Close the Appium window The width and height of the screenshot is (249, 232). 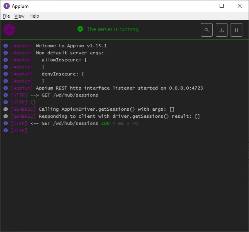point(240,6)
